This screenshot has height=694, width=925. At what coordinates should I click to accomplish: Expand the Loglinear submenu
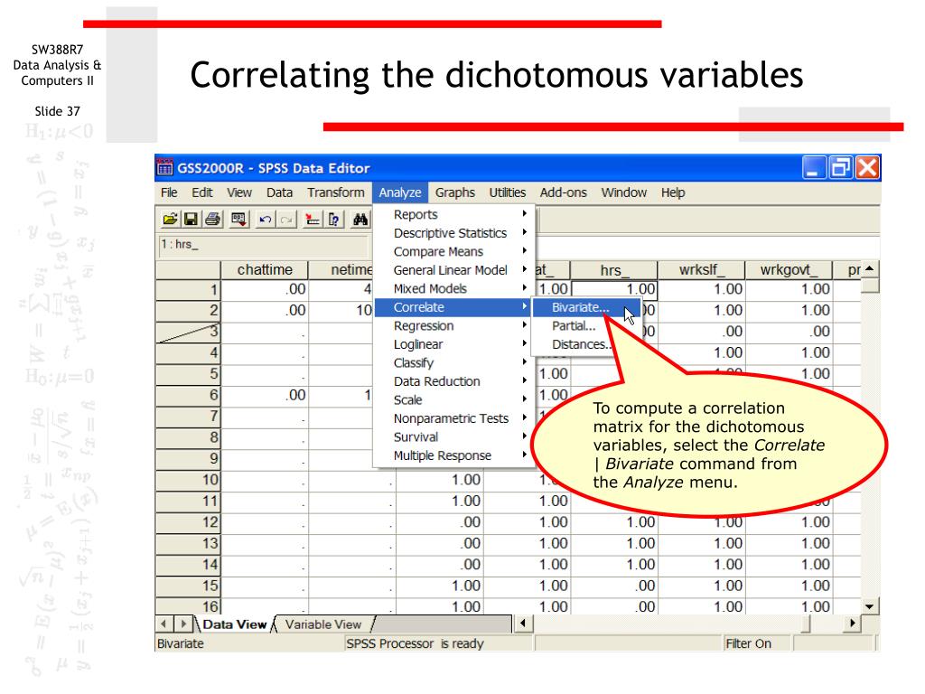[454, 344]
